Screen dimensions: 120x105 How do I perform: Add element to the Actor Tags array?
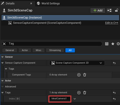(79, 93)
